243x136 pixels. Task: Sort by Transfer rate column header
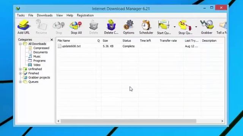[168, 41]
